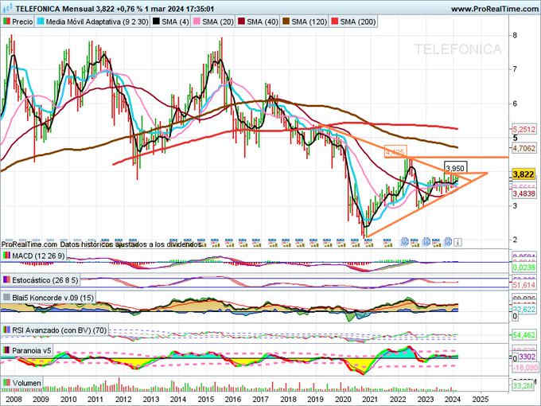The width and height of the screenshot is (541, 406).
Task: Click the 5,2512 SMA price label
Action: coord(524,130)
